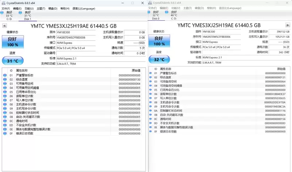Screen dimensions: 292x172
Task: Click status icon of 0A 控制器忙状态时间 in left window
Action: tap(5, 113)
